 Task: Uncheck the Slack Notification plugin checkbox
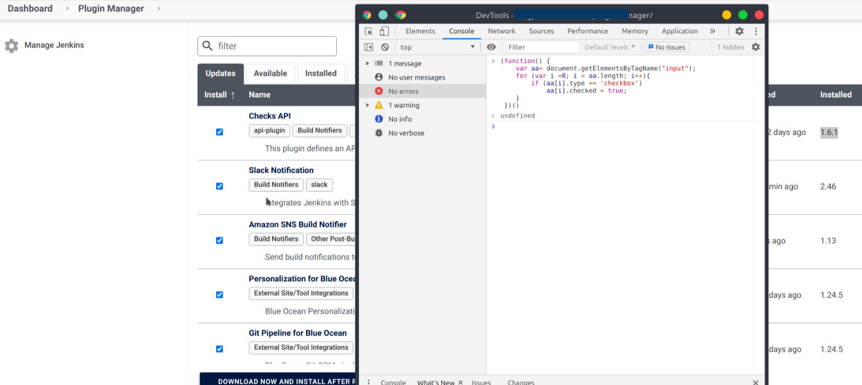pyautogui.click(x=219, y=186)
